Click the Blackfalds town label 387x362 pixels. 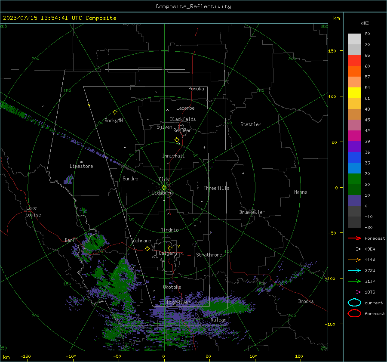(183, 119)
